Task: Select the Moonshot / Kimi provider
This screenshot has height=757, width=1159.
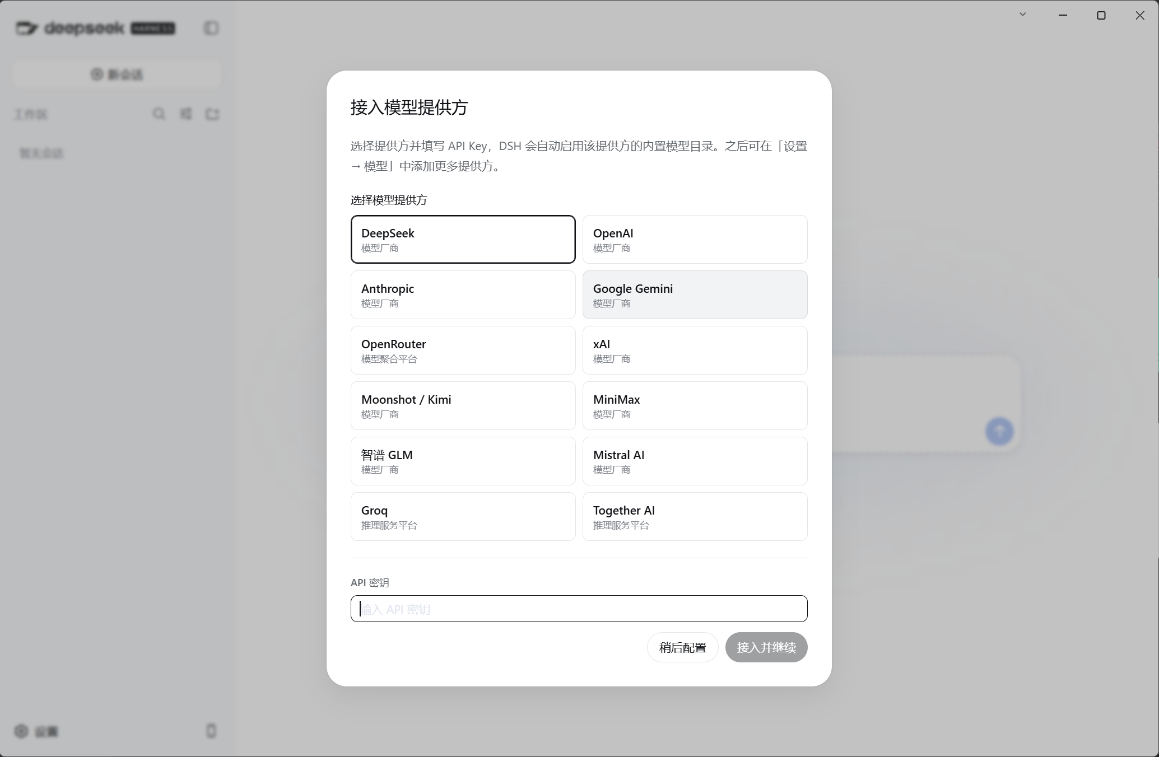Action: [x=463, y=405]
